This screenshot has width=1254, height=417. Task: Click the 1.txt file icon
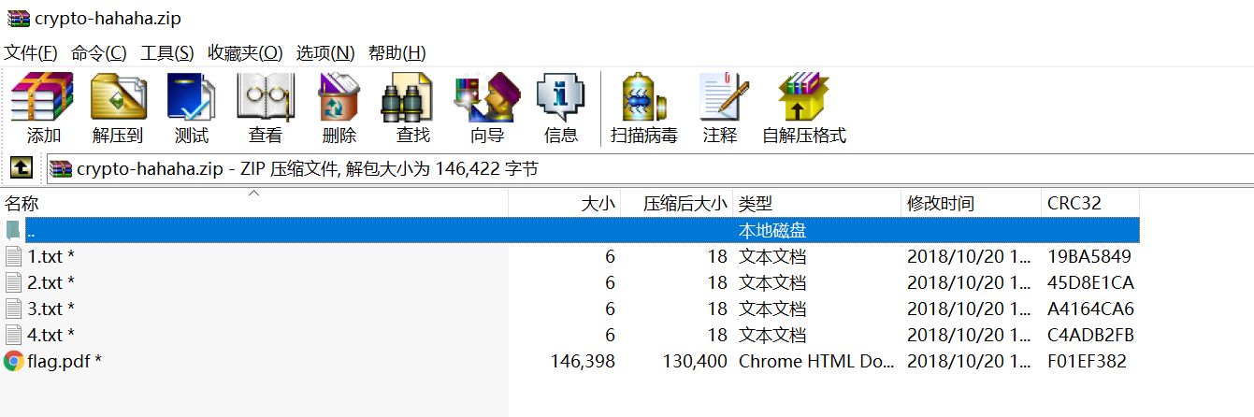(13, 256)
